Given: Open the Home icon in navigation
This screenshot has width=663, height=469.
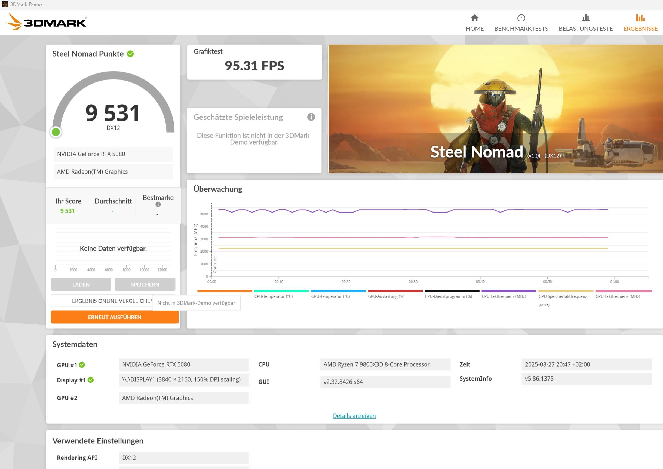Looking at the screenshot, I should coord(474,18).
